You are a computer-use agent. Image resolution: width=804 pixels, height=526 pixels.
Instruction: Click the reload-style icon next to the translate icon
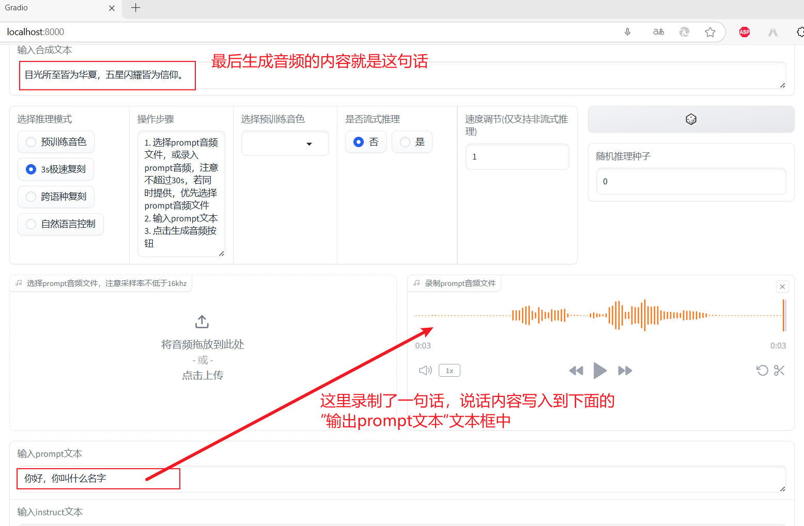pos(684,32)
